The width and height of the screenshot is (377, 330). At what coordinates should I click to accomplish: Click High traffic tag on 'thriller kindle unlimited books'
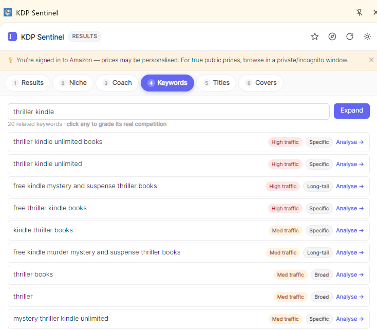click(x=285, y=142)
